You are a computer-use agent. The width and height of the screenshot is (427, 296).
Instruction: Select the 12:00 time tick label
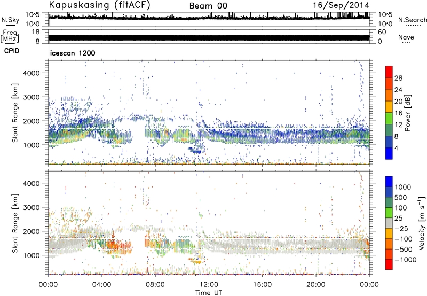click(209, 285)
